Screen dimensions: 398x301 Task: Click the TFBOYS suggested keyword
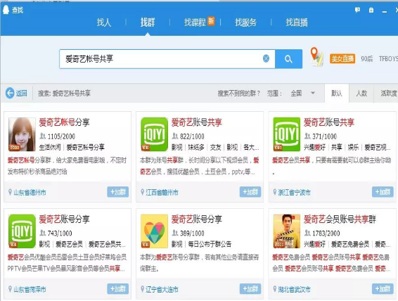pyautogui.click(x=388, y=58)
